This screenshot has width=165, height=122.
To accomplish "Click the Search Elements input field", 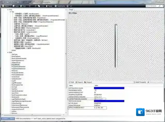I will [155, 5].
